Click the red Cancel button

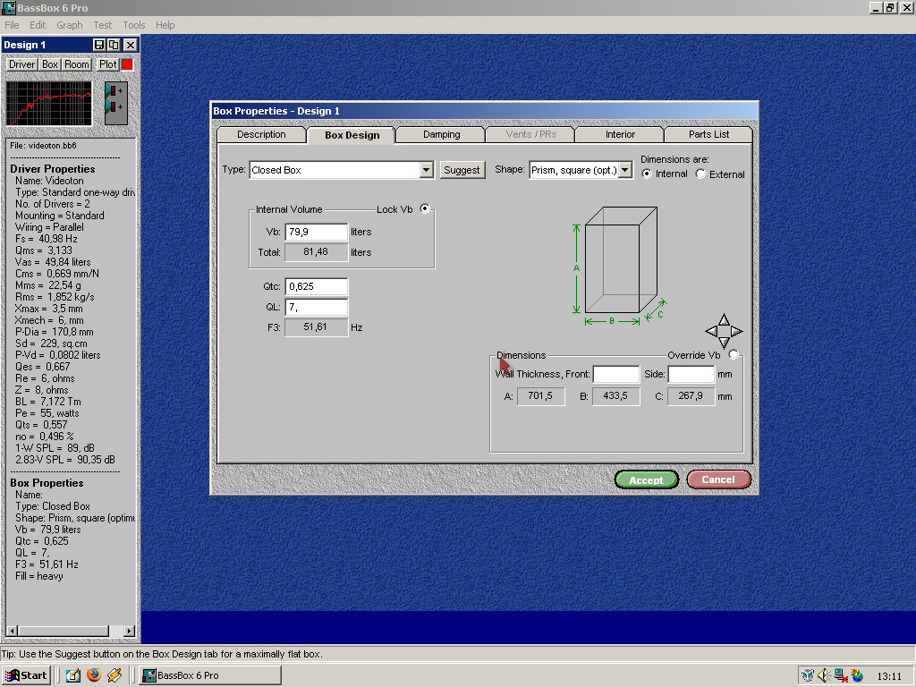point(718,479)
